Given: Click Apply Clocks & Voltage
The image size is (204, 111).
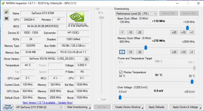Looking at the screenshot, I should click(x=185, y=107).
